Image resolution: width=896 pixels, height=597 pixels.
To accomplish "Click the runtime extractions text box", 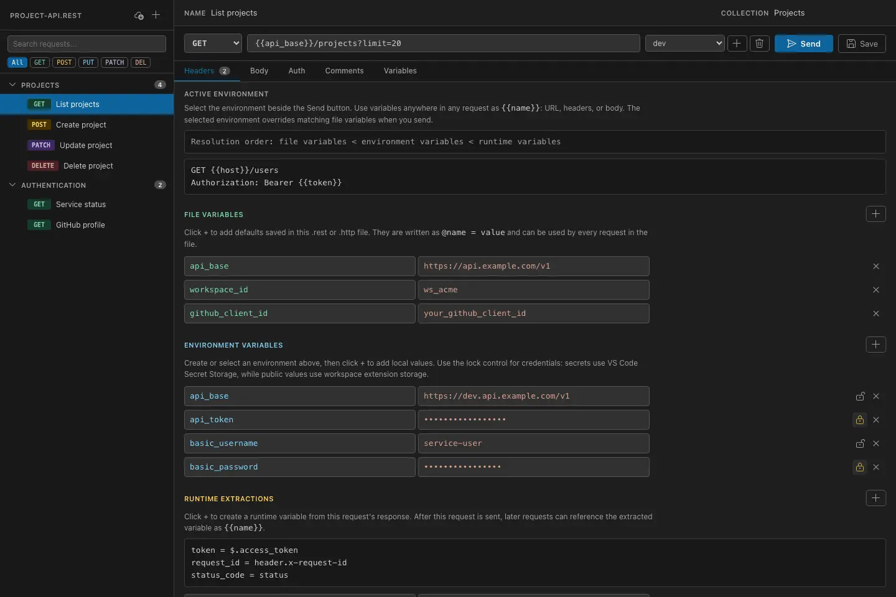I will coord(534,563).
